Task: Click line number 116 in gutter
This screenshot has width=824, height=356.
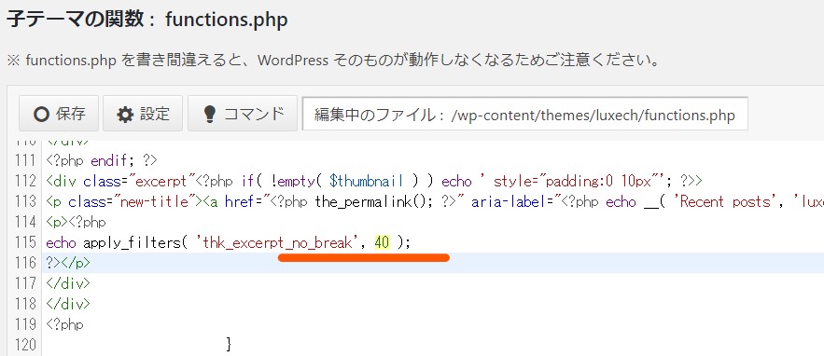Action: (26, 263)
